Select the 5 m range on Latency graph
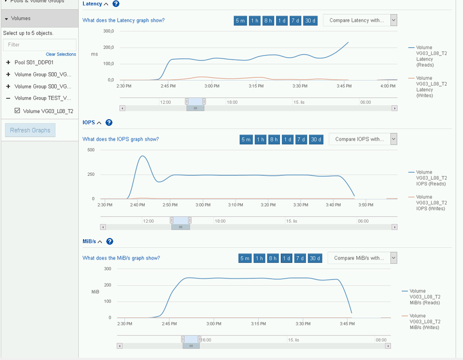 240,20
